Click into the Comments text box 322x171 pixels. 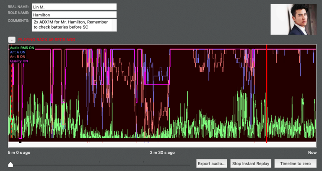pos(71,25)
